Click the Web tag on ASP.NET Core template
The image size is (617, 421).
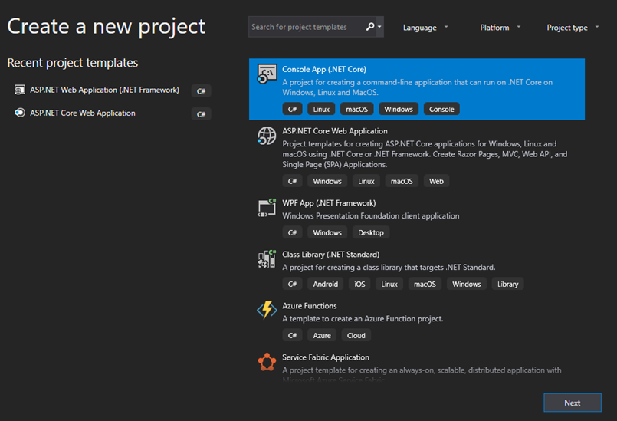coord(436,181)
